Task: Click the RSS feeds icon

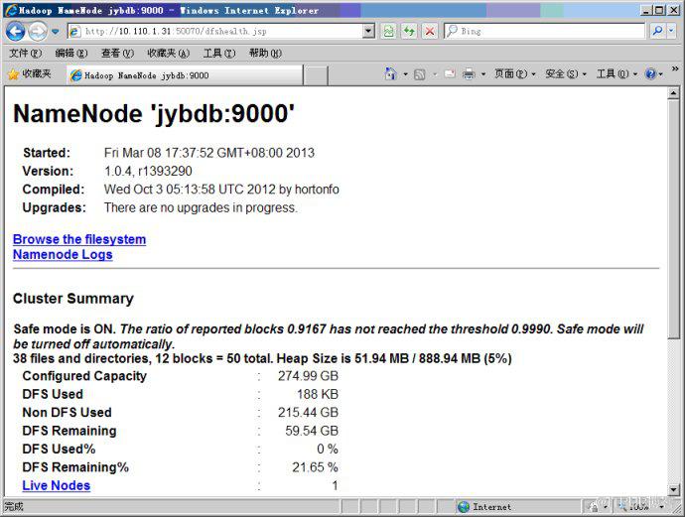Action: (419, 74)
